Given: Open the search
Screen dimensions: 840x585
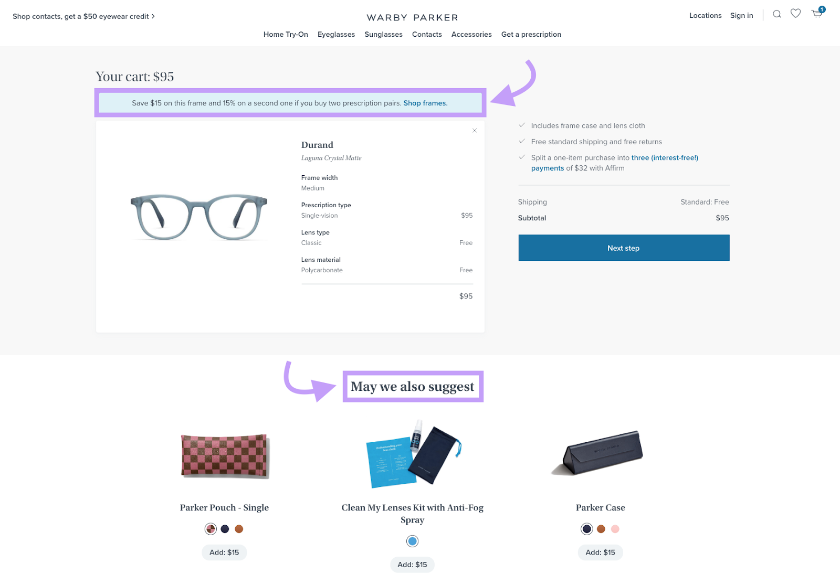Looking at the screenshot, I should tap(776, 14).
